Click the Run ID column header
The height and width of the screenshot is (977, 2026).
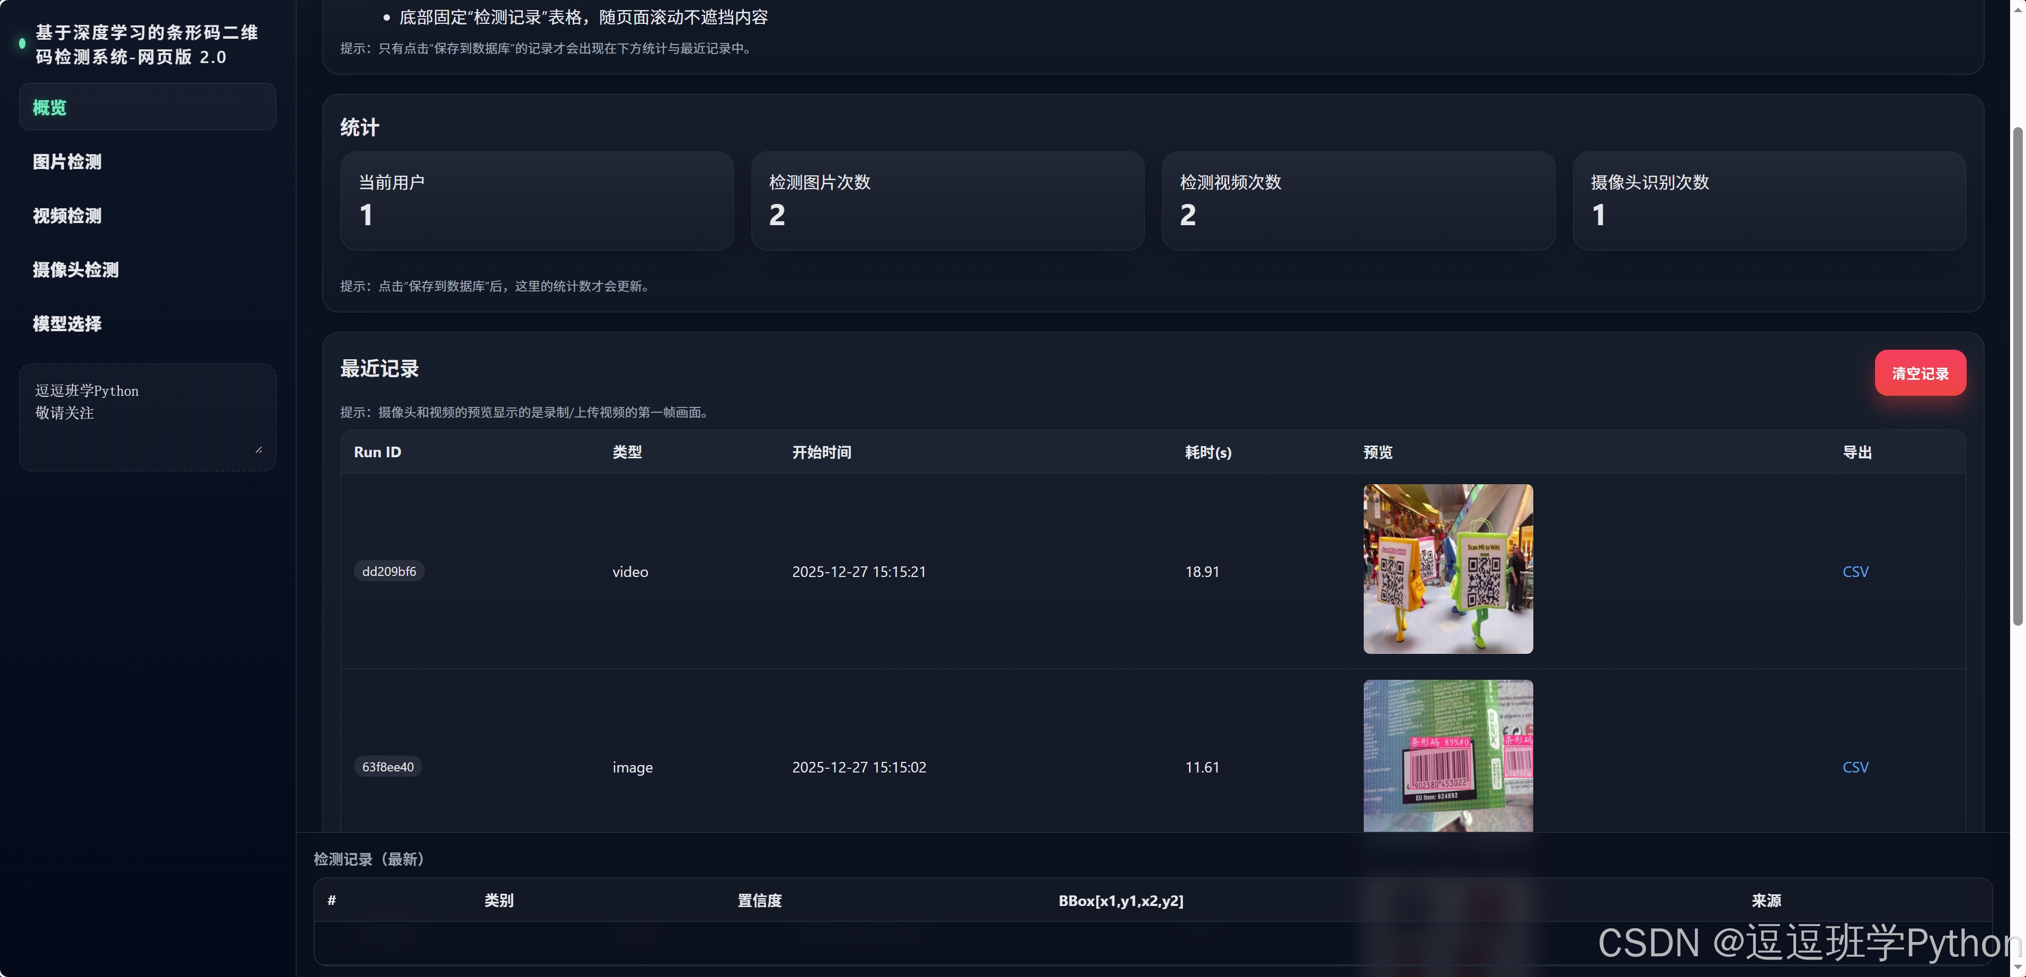378,452
